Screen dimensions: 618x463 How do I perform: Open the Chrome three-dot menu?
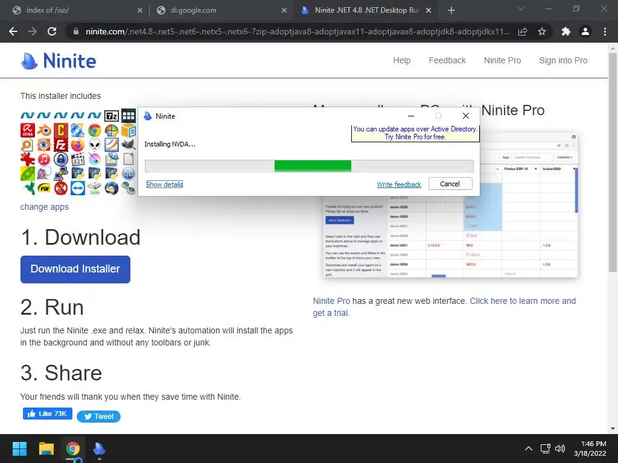(605, 31)
